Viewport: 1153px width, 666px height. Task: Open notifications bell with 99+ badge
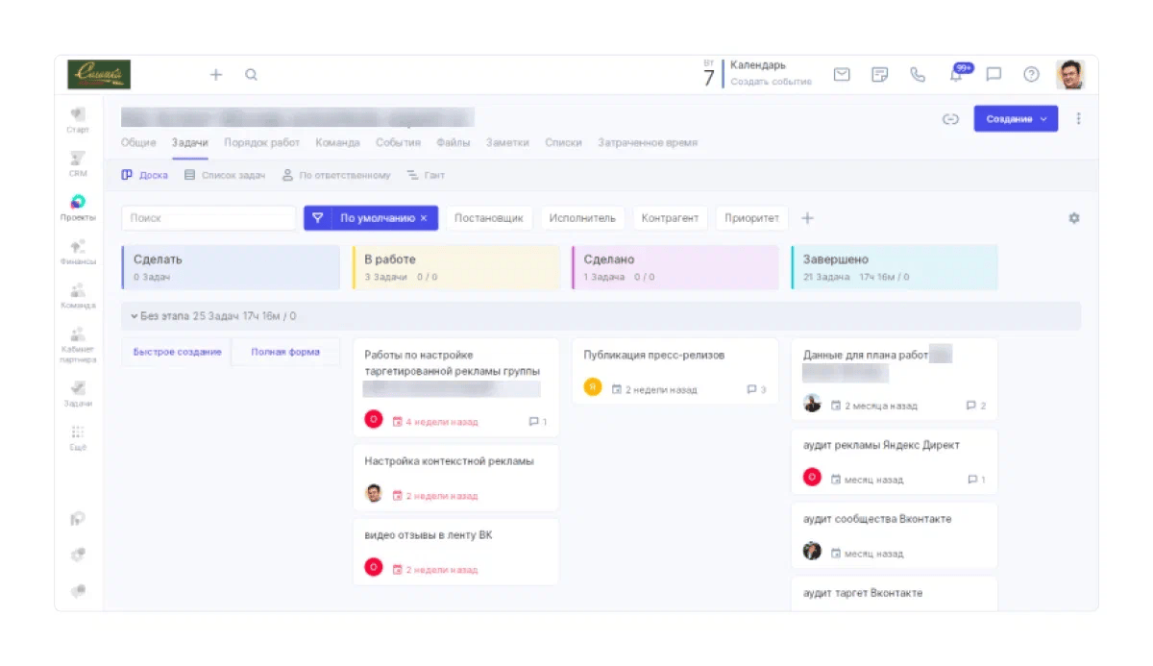pos(956,75)
